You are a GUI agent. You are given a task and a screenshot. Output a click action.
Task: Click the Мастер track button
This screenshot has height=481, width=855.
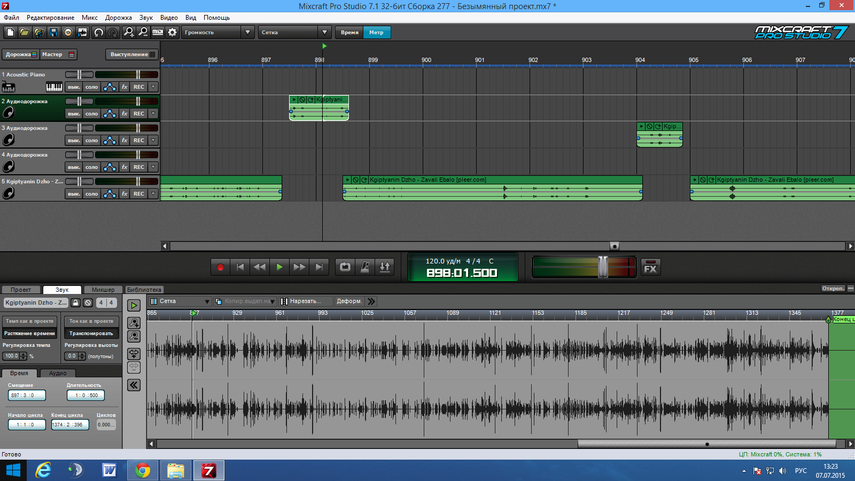coord(58,55)
